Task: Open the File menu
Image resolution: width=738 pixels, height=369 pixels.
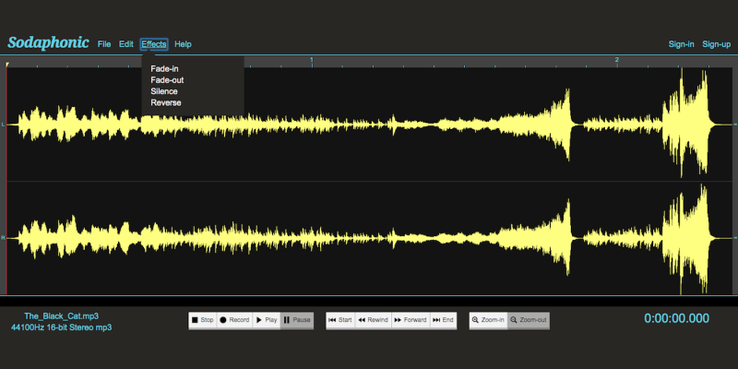Action: coord(104,44)
